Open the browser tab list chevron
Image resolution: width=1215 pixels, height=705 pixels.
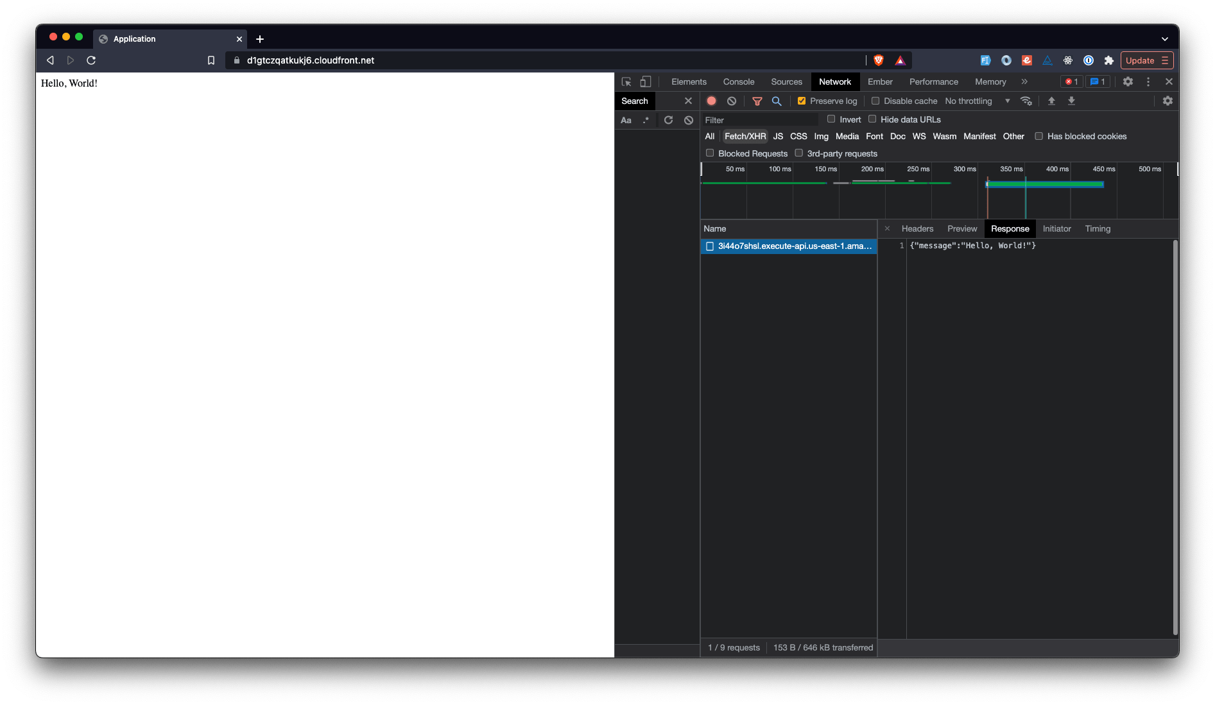point(1166,38)
